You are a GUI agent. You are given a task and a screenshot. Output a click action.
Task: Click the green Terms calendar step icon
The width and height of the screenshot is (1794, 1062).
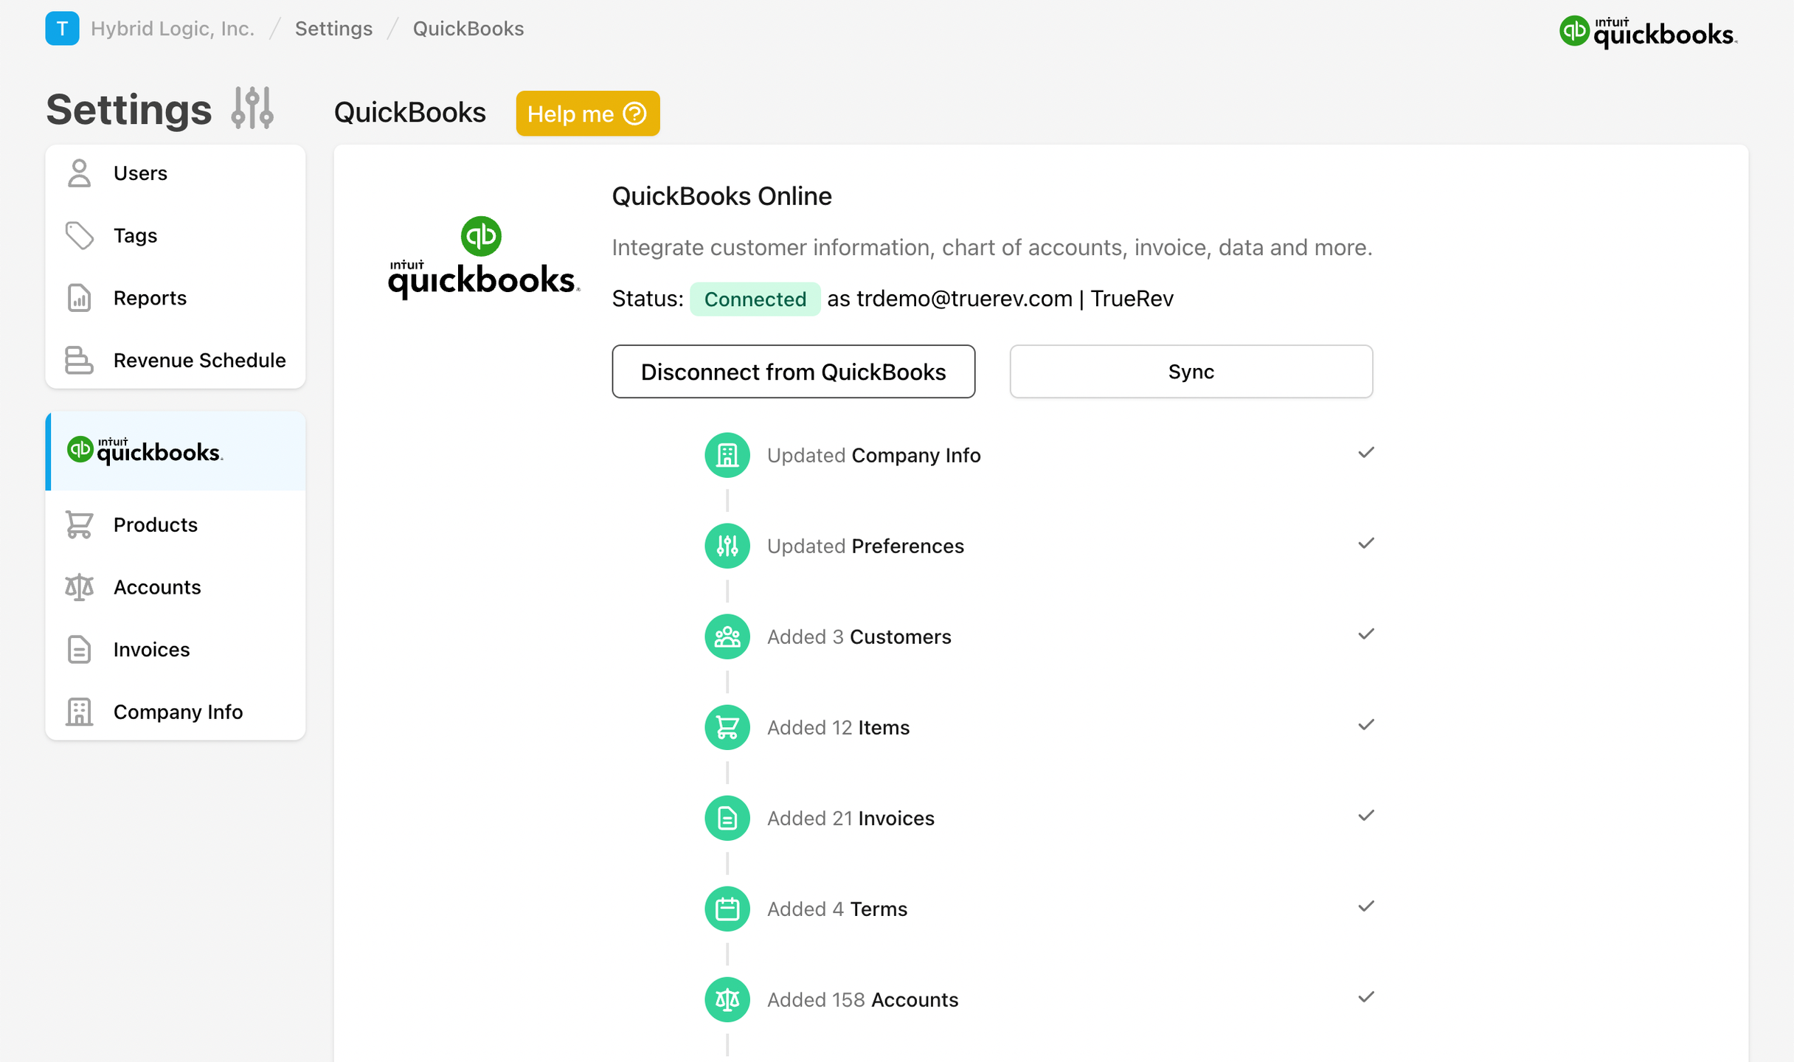[x=727, y=909]
